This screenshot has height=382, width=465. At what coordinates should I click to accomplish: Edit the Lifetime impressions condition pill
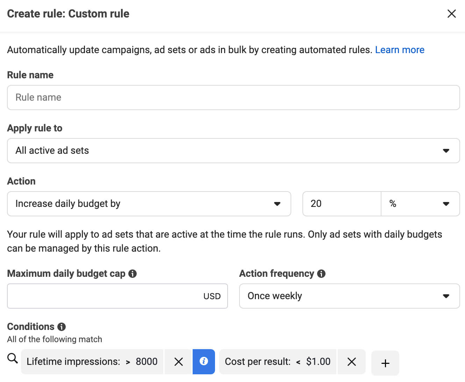(x=92, y=361)
